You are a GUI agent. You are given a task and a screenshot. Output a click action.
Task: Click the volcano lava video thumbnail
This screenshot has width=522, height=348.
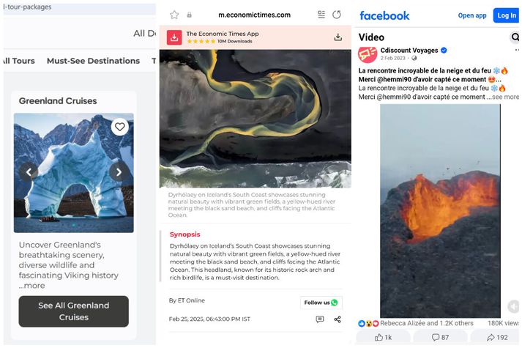[x=440, y=211]
